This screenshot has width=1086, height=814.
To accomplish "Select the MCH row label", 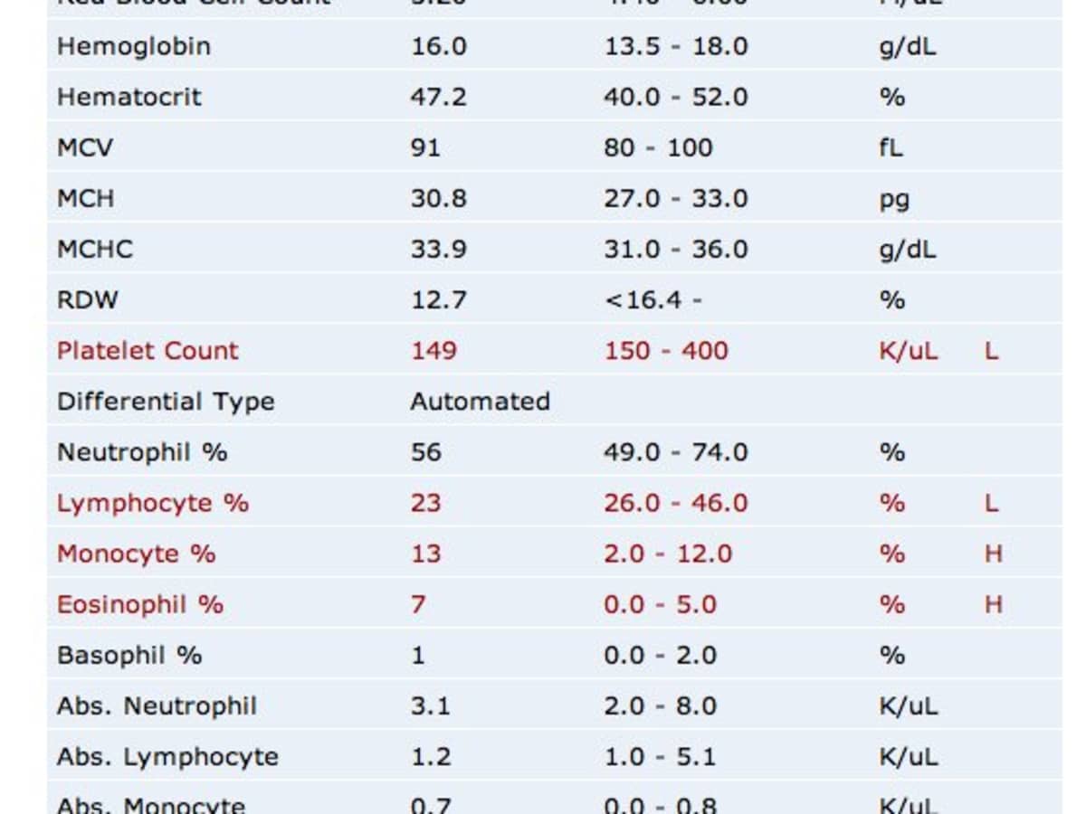I will 85,198.
